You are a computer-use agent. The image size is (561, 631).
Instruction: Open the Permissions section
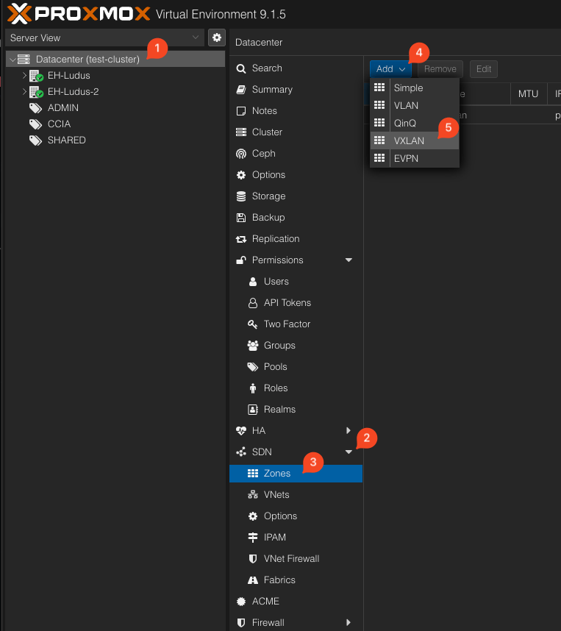pyautogui.click(x=296, y=260)
